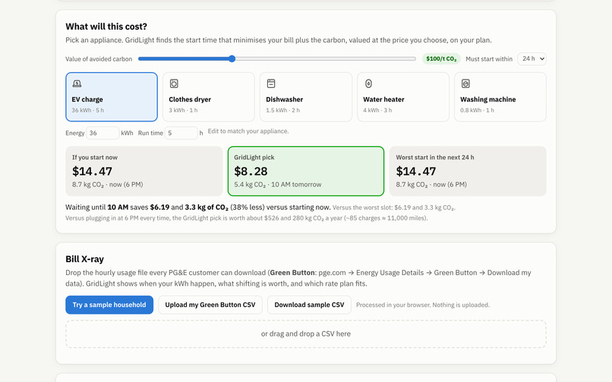Click the text '1.5 kWh · 2 h'
The height and width of the screenshot is (382, 612).
click(283, 111)
